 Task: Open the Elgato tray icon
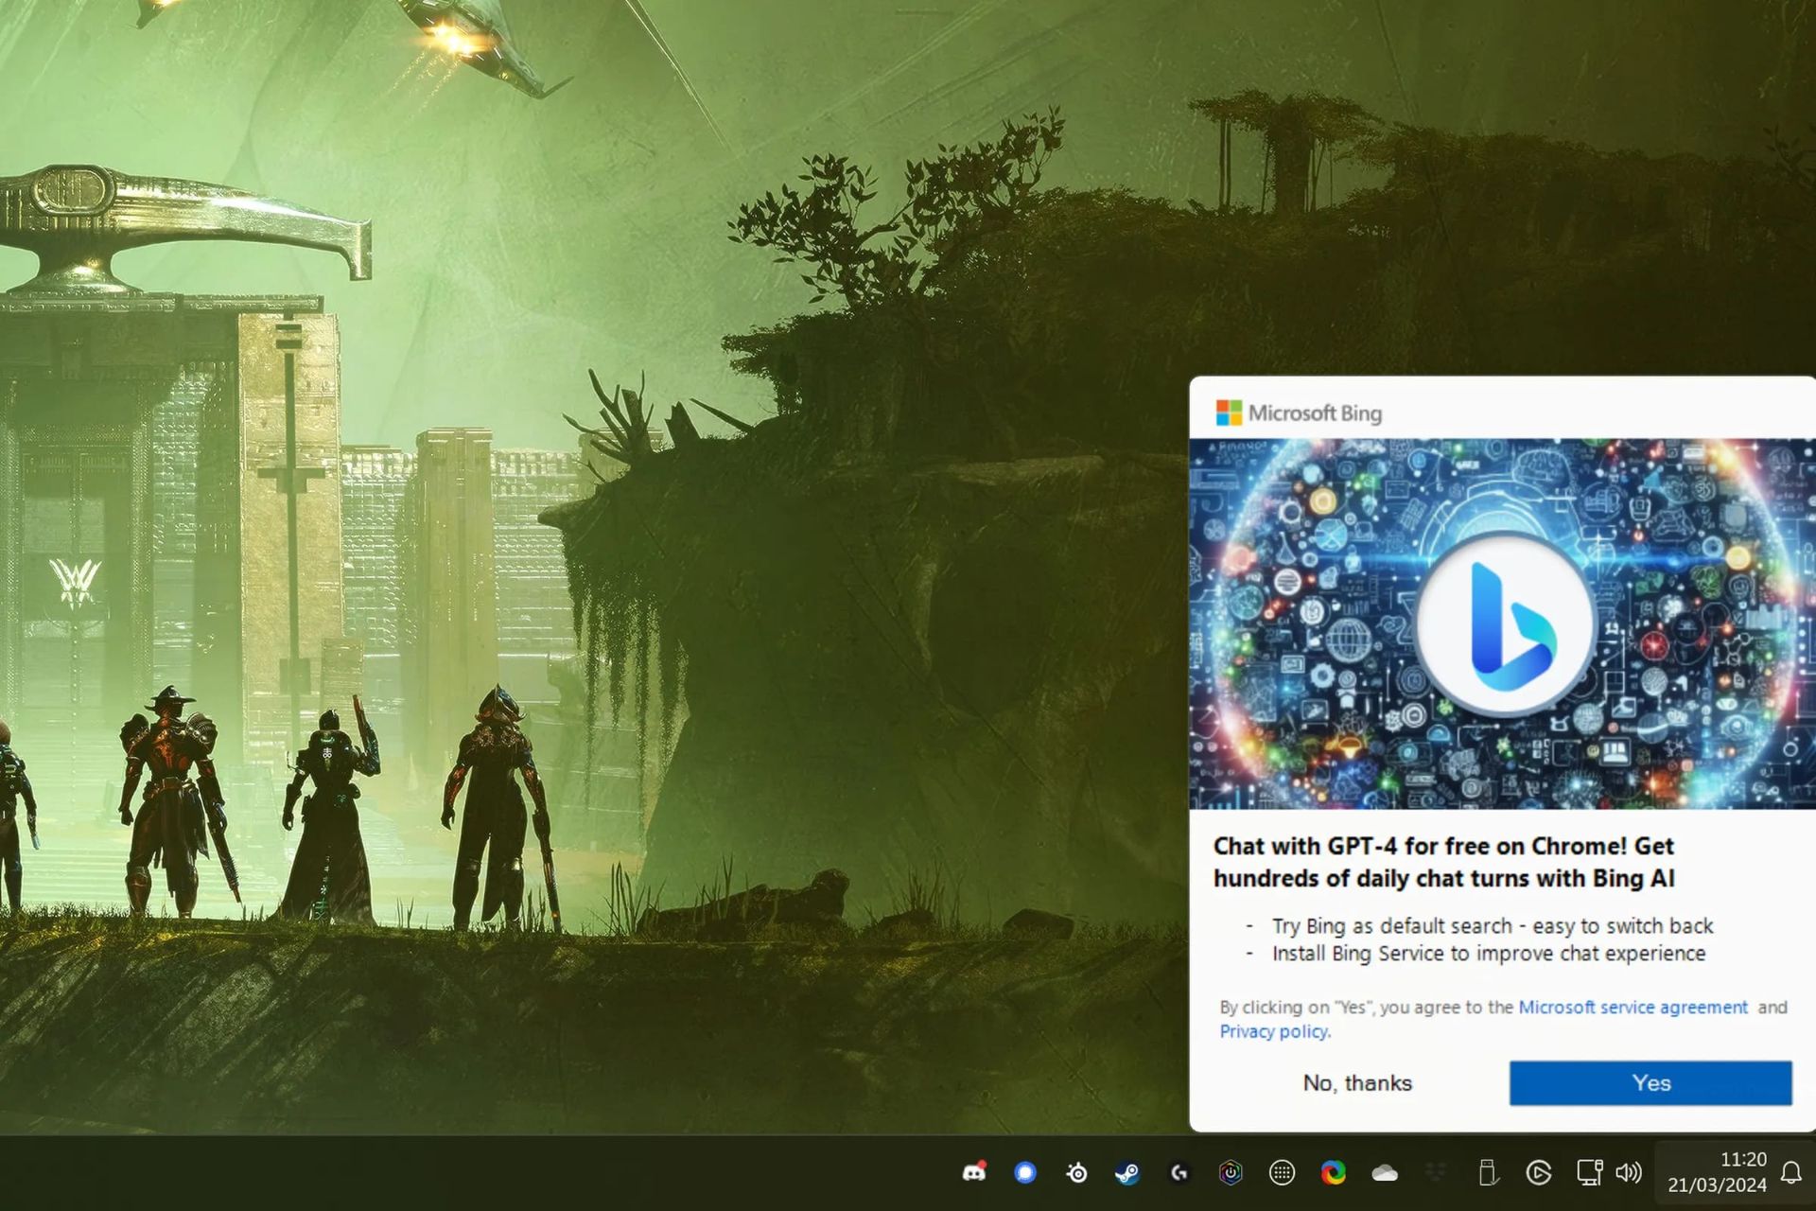click(x=1539, y=1173)
